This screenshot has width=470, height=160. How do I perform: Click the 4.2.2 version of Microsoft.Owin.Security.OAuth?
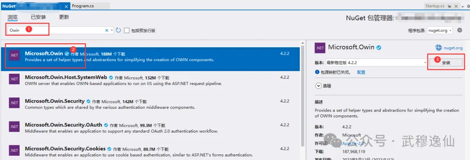(x=285, y=125)
